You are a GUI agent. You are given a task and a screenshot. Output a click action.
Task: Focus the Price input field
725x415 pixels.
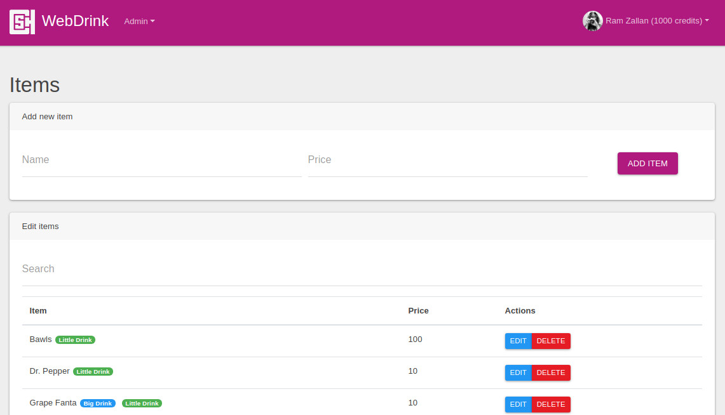(x=447, y=160)
